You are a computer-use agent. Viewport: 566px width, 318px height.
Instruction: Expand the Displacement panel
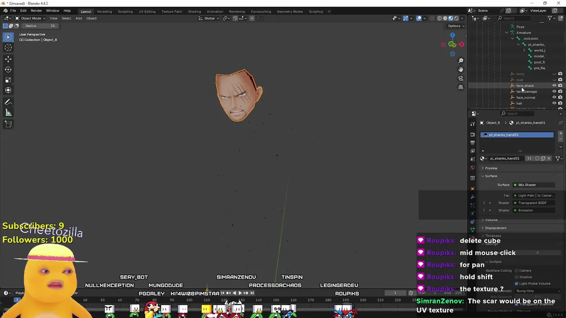[495, 228]
